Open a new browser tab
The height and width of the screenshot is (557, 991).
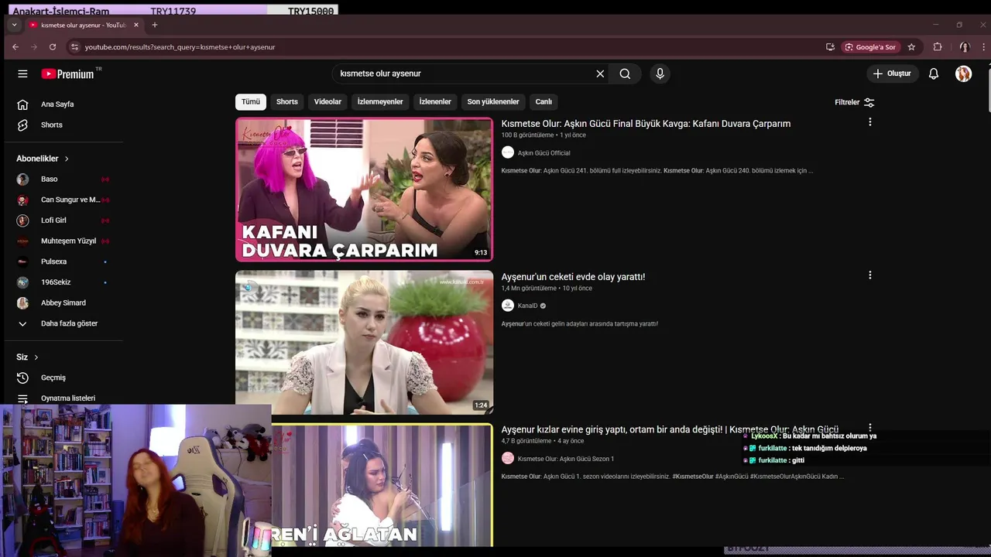tap(154, 25)
